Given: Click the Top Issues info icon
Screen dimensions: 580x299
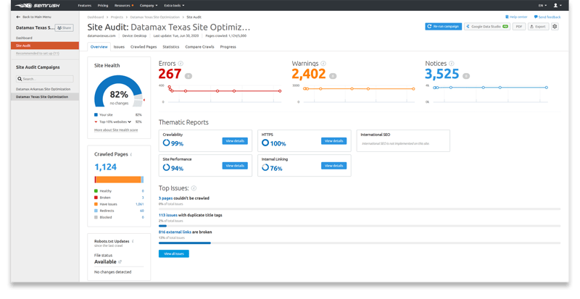Looking at the screenshot, I should [x=194, y=188].
